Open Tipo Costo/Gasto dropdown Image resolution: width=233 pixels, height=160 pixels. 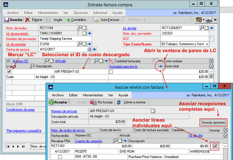pos(207,44)
